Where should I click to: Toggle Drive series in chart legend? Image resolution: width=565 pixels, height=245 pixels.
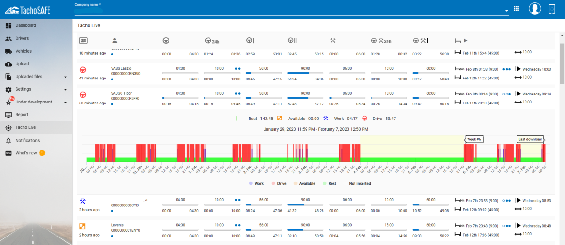(279, 183)
